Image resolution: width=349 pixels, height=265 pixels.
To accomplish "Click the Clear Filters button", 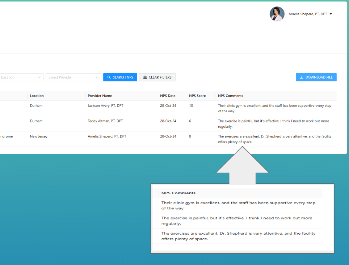I will [x=157, y=77].
